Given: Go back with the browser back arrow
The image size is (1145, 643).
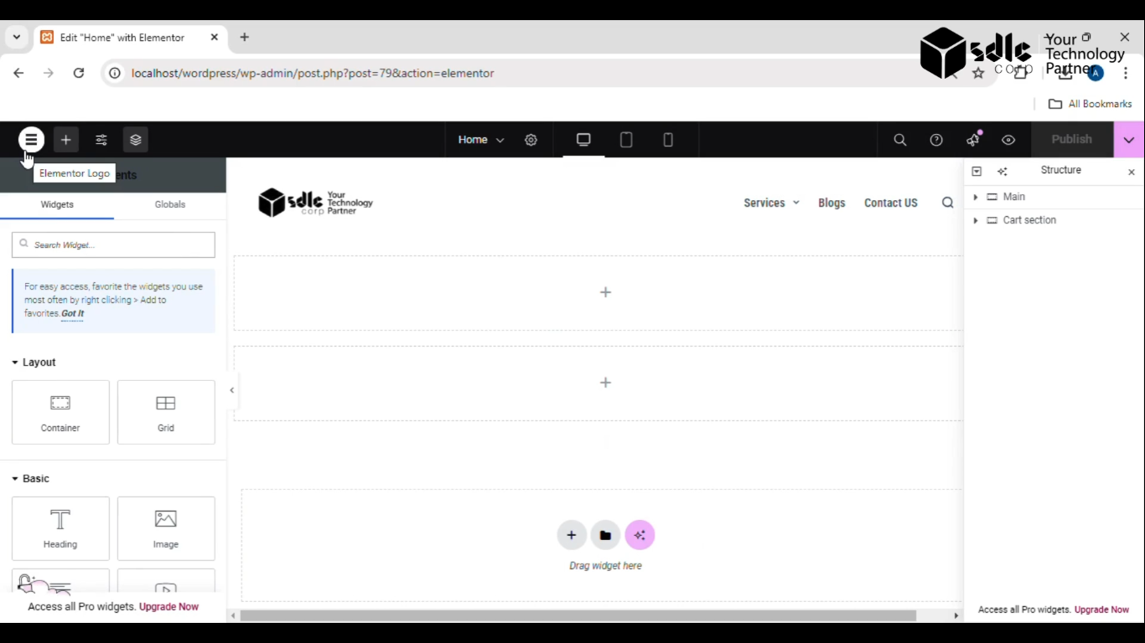Looking at the screenshot, I should click(x=18, y=73).
